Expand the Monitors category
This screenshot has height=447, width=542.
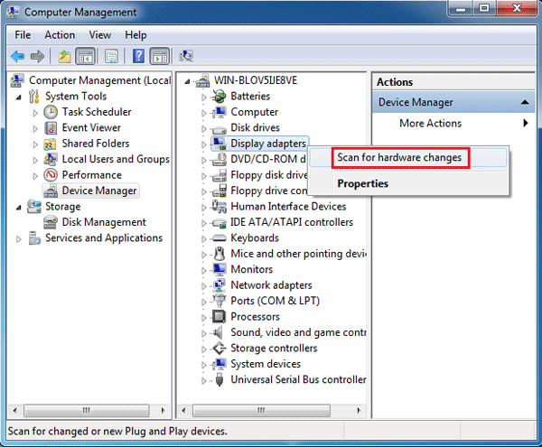click(x=203, y=271)
